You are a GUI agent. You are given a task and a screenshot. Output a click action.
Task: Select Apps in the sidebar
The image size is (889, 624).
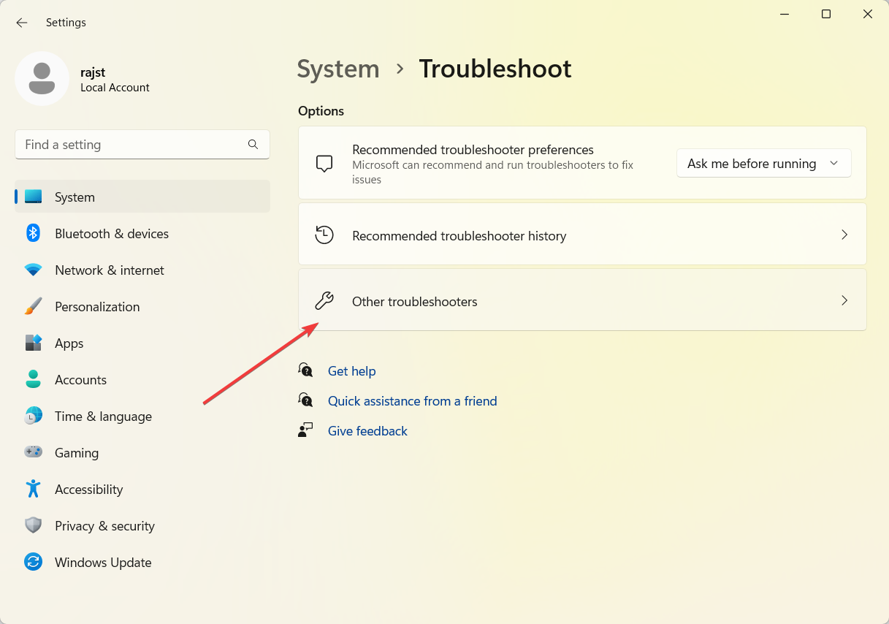coord(69,343)
